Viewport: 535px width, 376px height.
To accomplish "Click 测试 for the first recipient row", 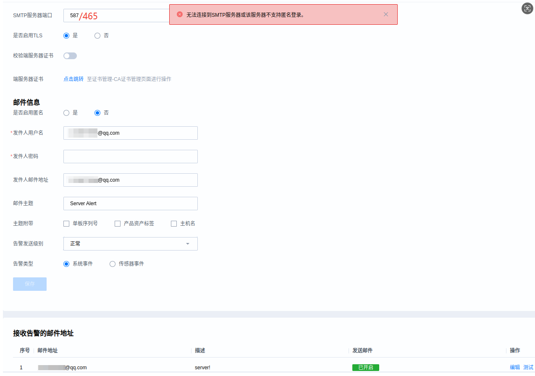I will pos(528,367).
